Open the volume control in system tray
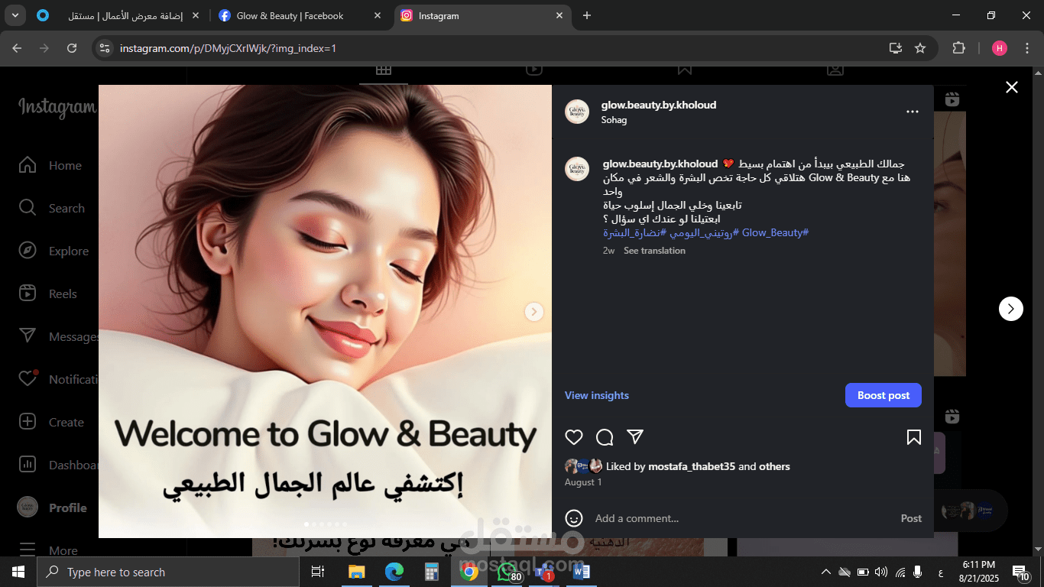 [x=881, y=572]
